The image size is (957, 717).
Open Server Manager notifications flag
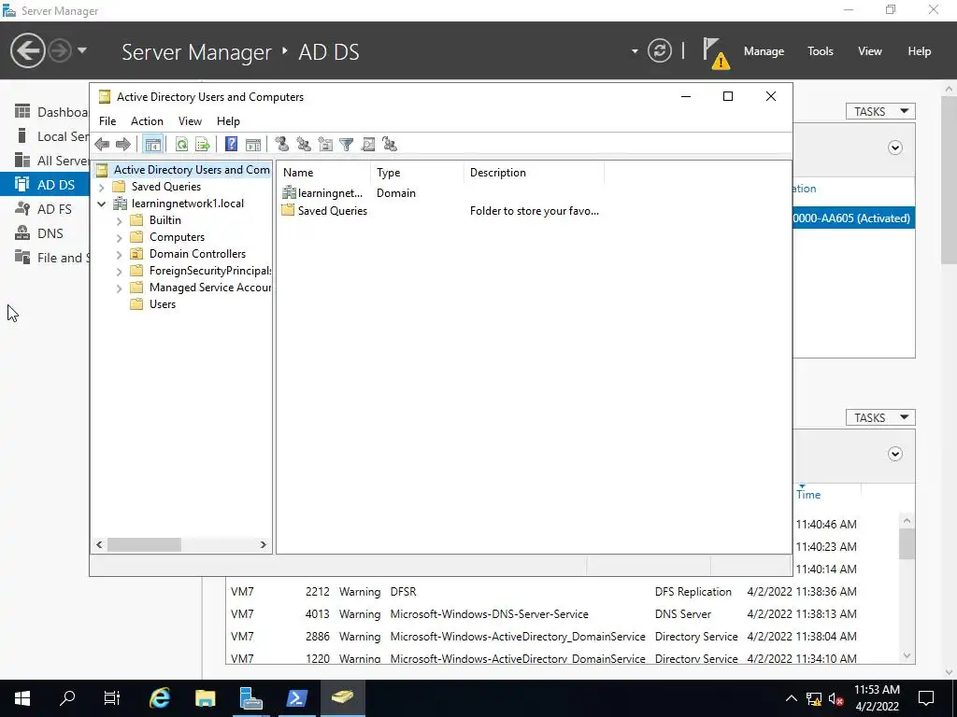[x=715, y=52]
